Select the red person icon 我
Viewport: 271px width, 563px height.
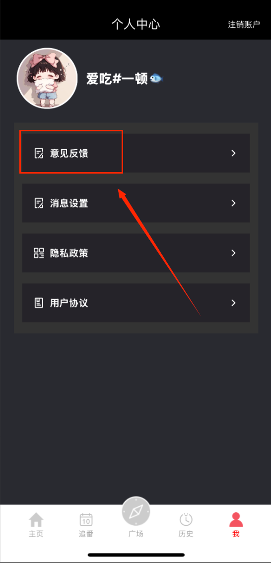coord(236,520)
